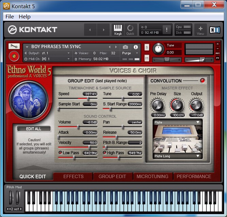The image size is (227, 217).
Task: Open the View options plus icon
Action: (x=200, y=30)
